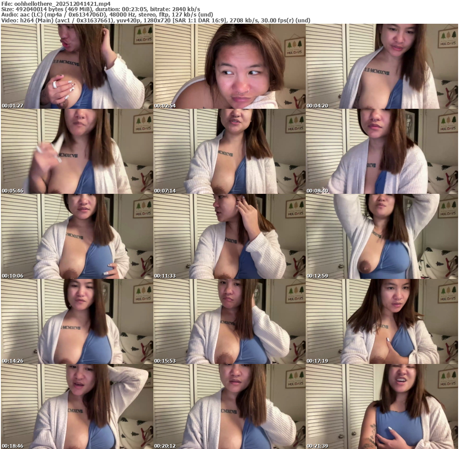Select the frame at 00:02:54
459x449 pixels.
pos(229,66)
